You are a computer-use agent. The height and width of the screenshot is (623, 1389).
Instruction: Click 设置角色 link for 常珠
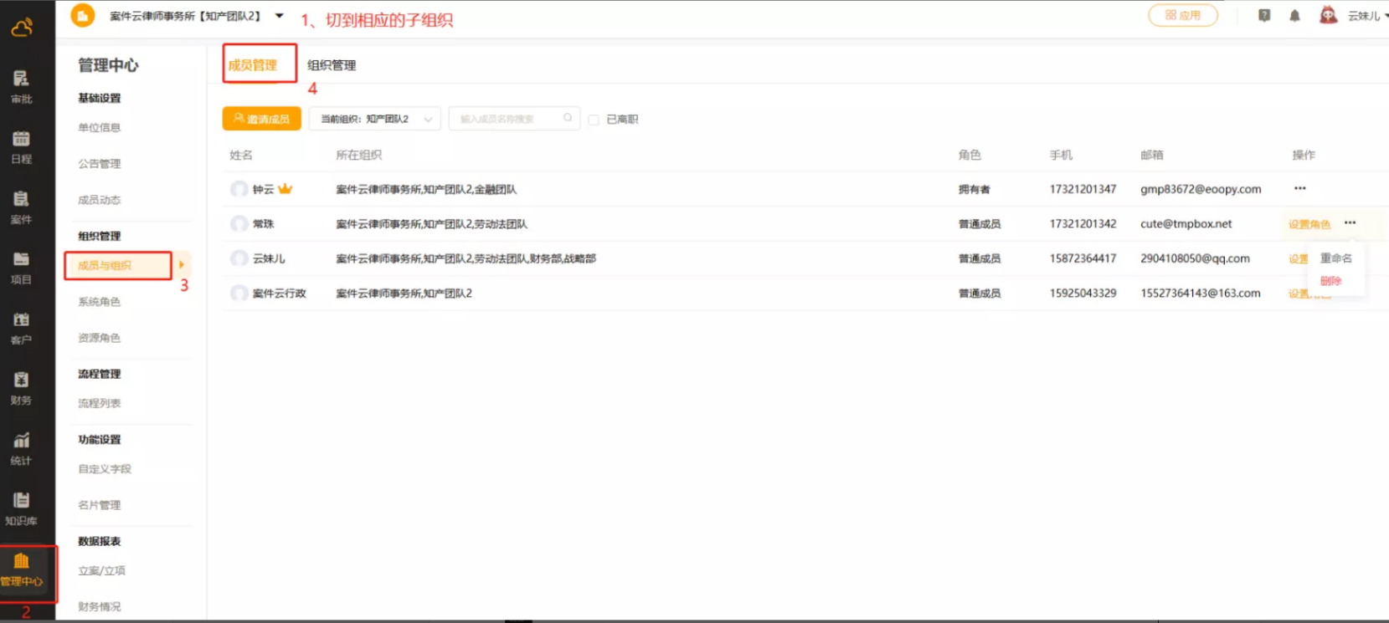click(x=1309, y=224)
